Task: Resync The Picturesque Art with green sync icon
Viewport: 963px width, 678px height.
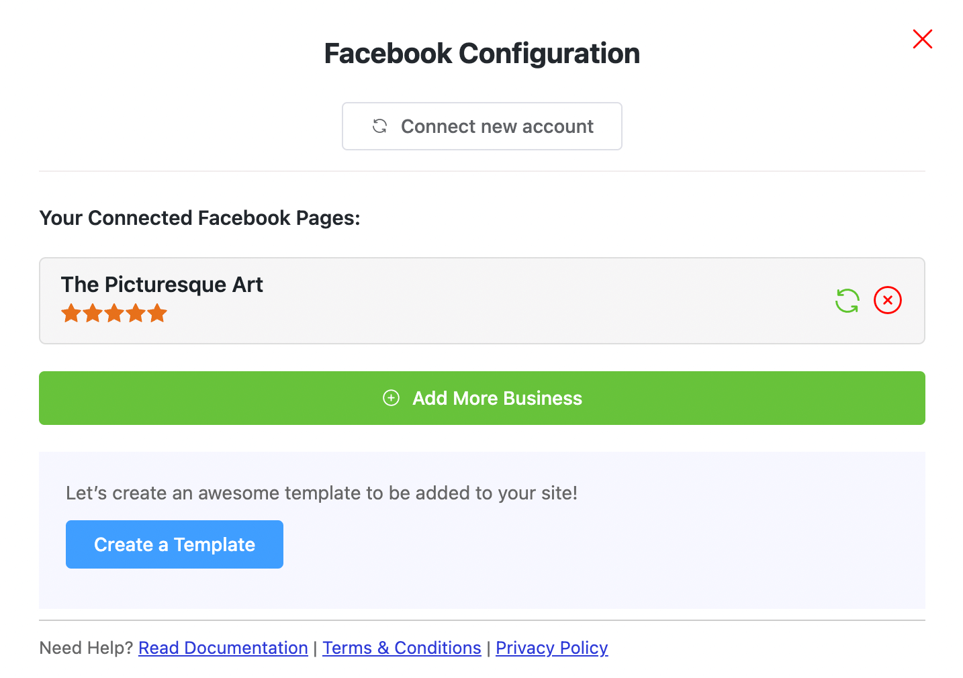Action: point(847,301)
